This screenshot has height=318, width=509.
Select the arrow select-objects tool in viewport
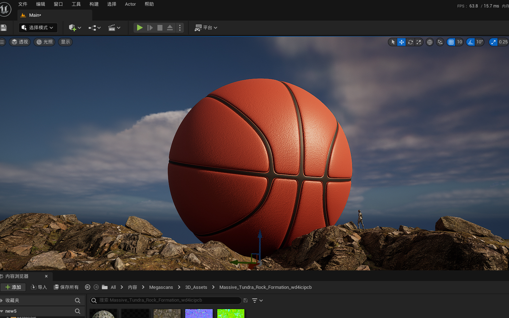click(x=393, y=42)
